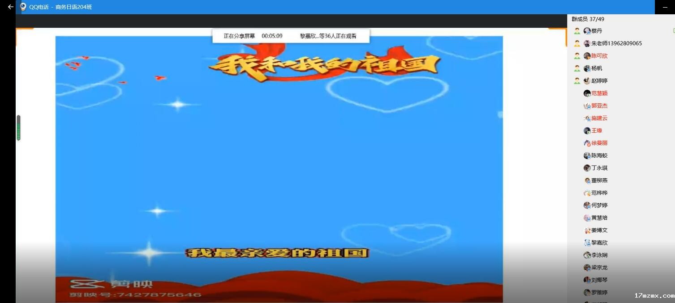Select the name 丁永琪
The image size is (675, 303).
click(x=599, y=168)
